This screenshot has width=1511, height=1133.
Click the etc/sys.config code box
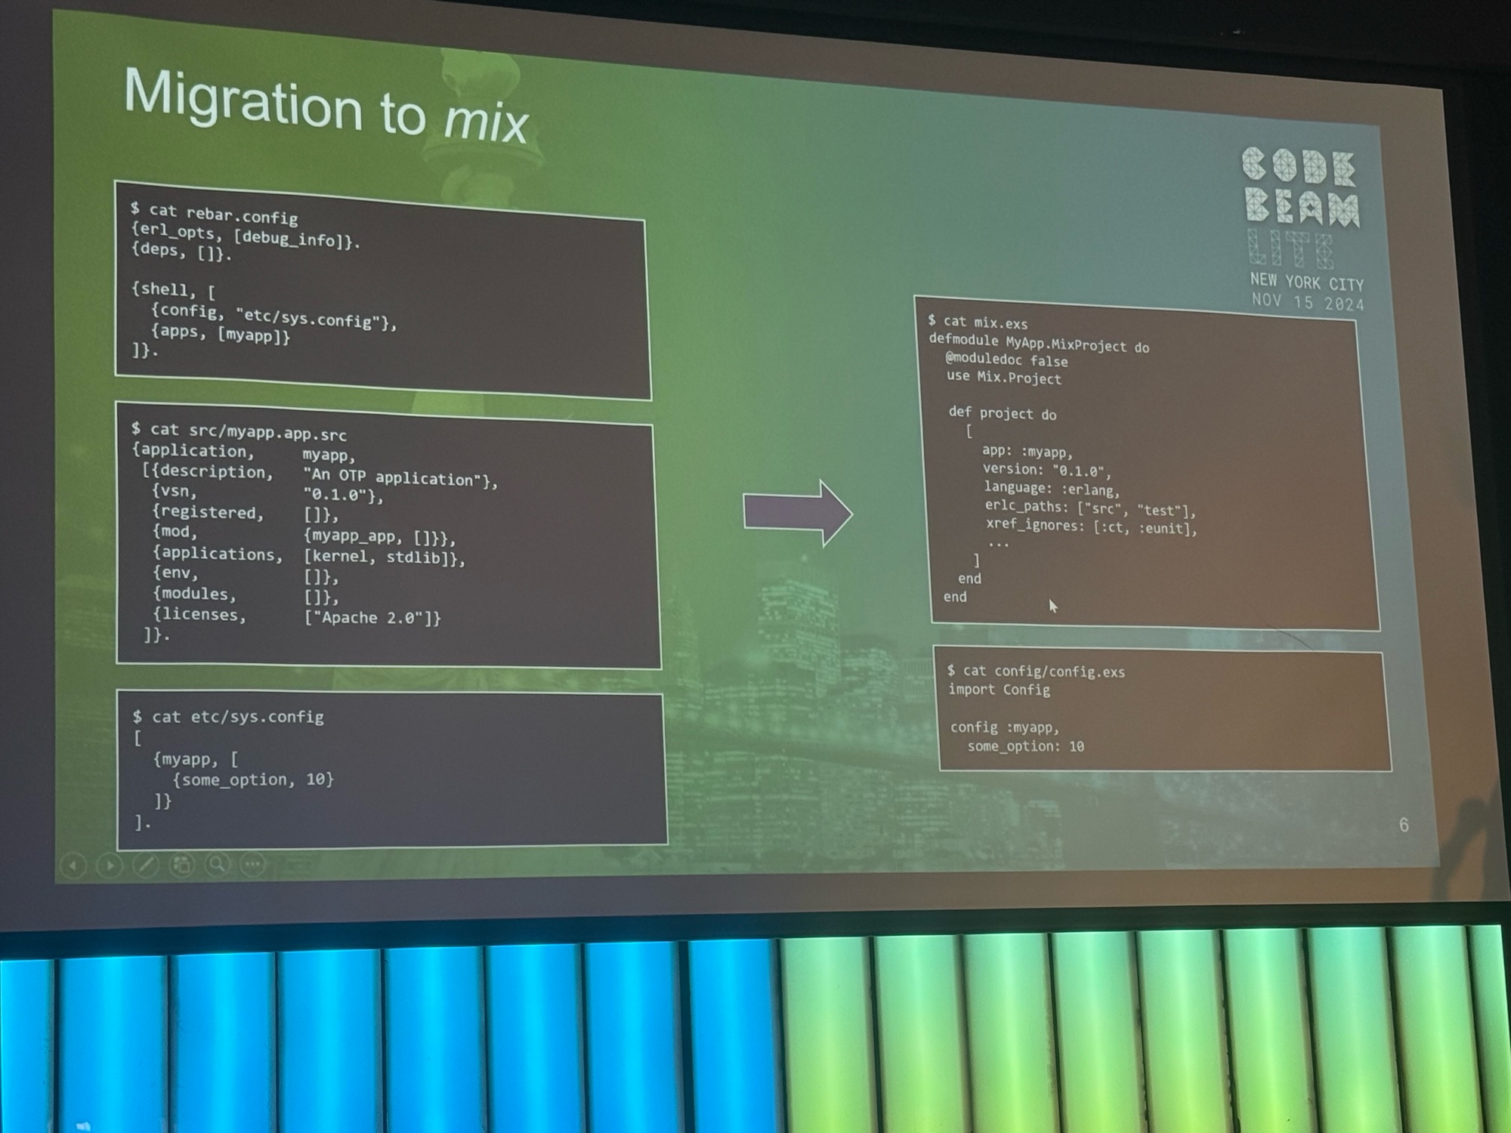tap(391, 769)
